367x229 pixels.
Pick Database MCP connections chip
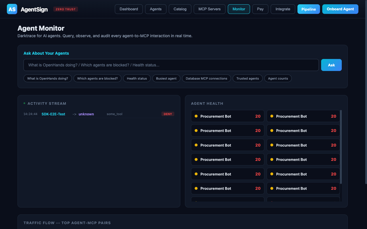tap(206, 78)
